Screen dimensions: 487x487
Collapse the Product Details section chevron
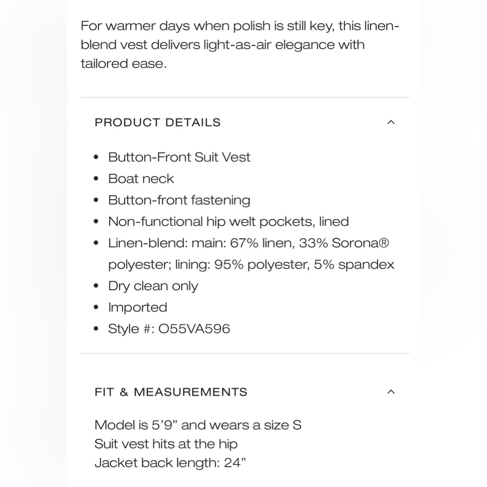click(391, 122)
